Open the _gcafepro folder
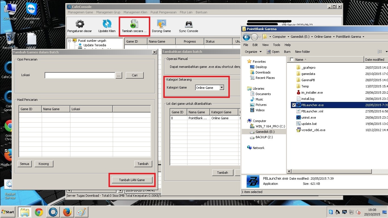 tap(308, 68)
